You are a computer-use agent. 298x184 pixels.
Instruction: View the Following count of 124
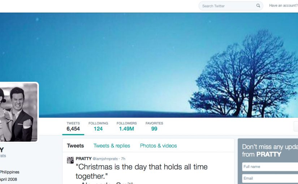click(x=98, y=127)
